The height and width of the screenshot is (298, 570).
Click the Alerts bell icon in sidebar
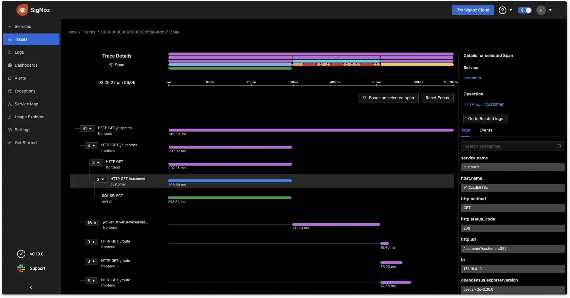[x=10, y=78]
